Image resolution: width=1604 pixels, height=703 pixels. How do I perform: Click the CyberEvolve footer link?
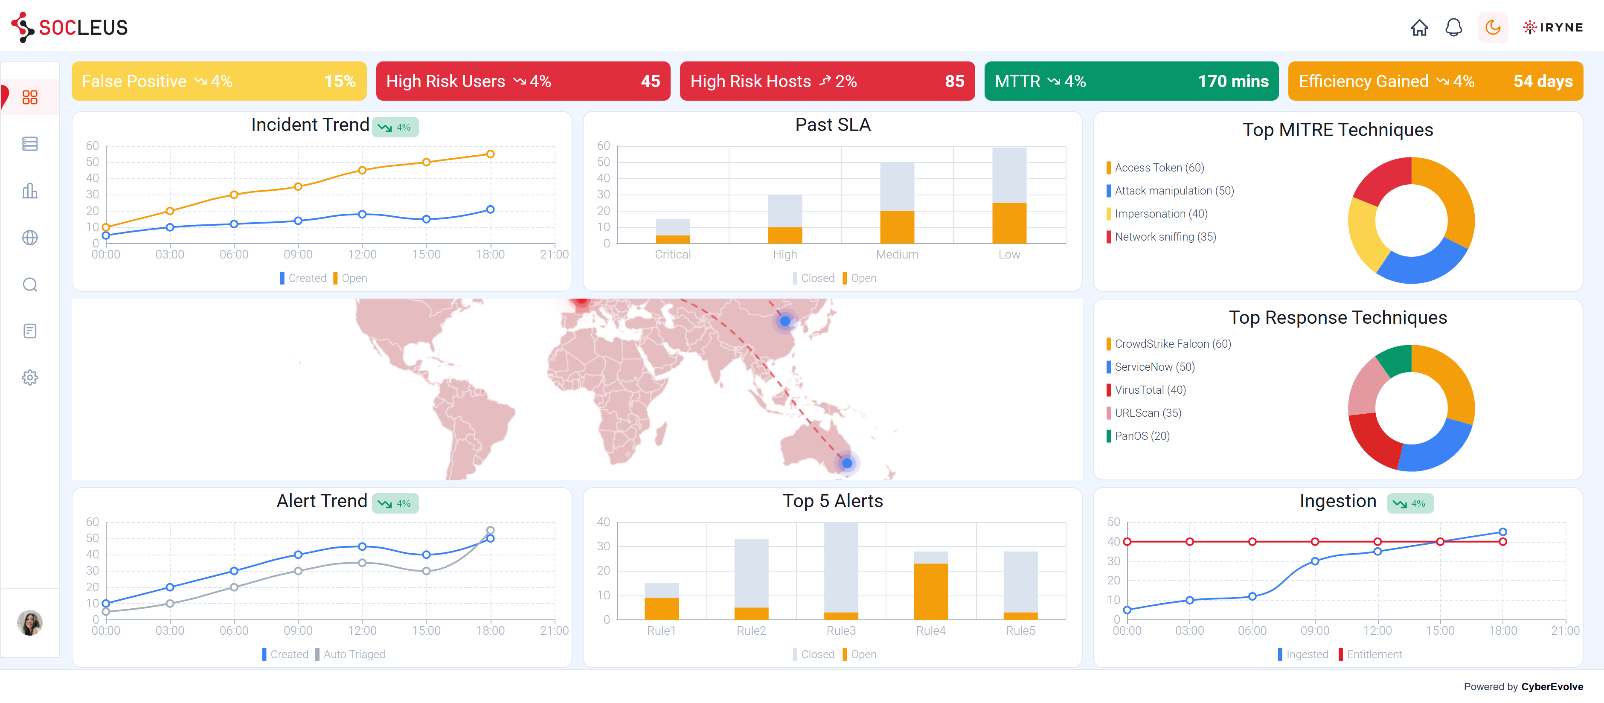1552,687
